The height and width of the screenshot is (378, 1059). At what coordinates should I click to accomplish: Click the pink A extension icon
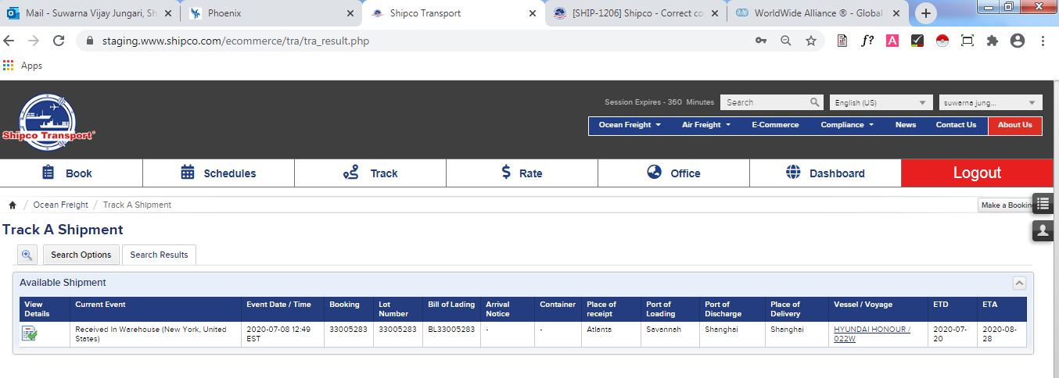[892, 41]
